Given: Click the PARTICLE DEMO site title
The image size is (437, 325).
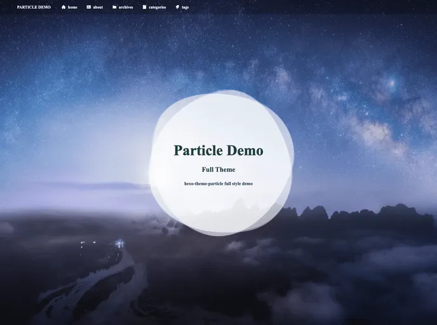Looking at the screenshot, I should 34,7.
